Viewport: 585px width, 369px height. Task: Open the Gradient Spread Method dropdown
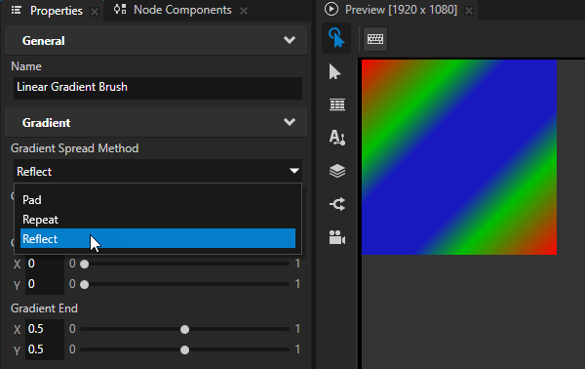pyautogui.click(x=158, y=172)
